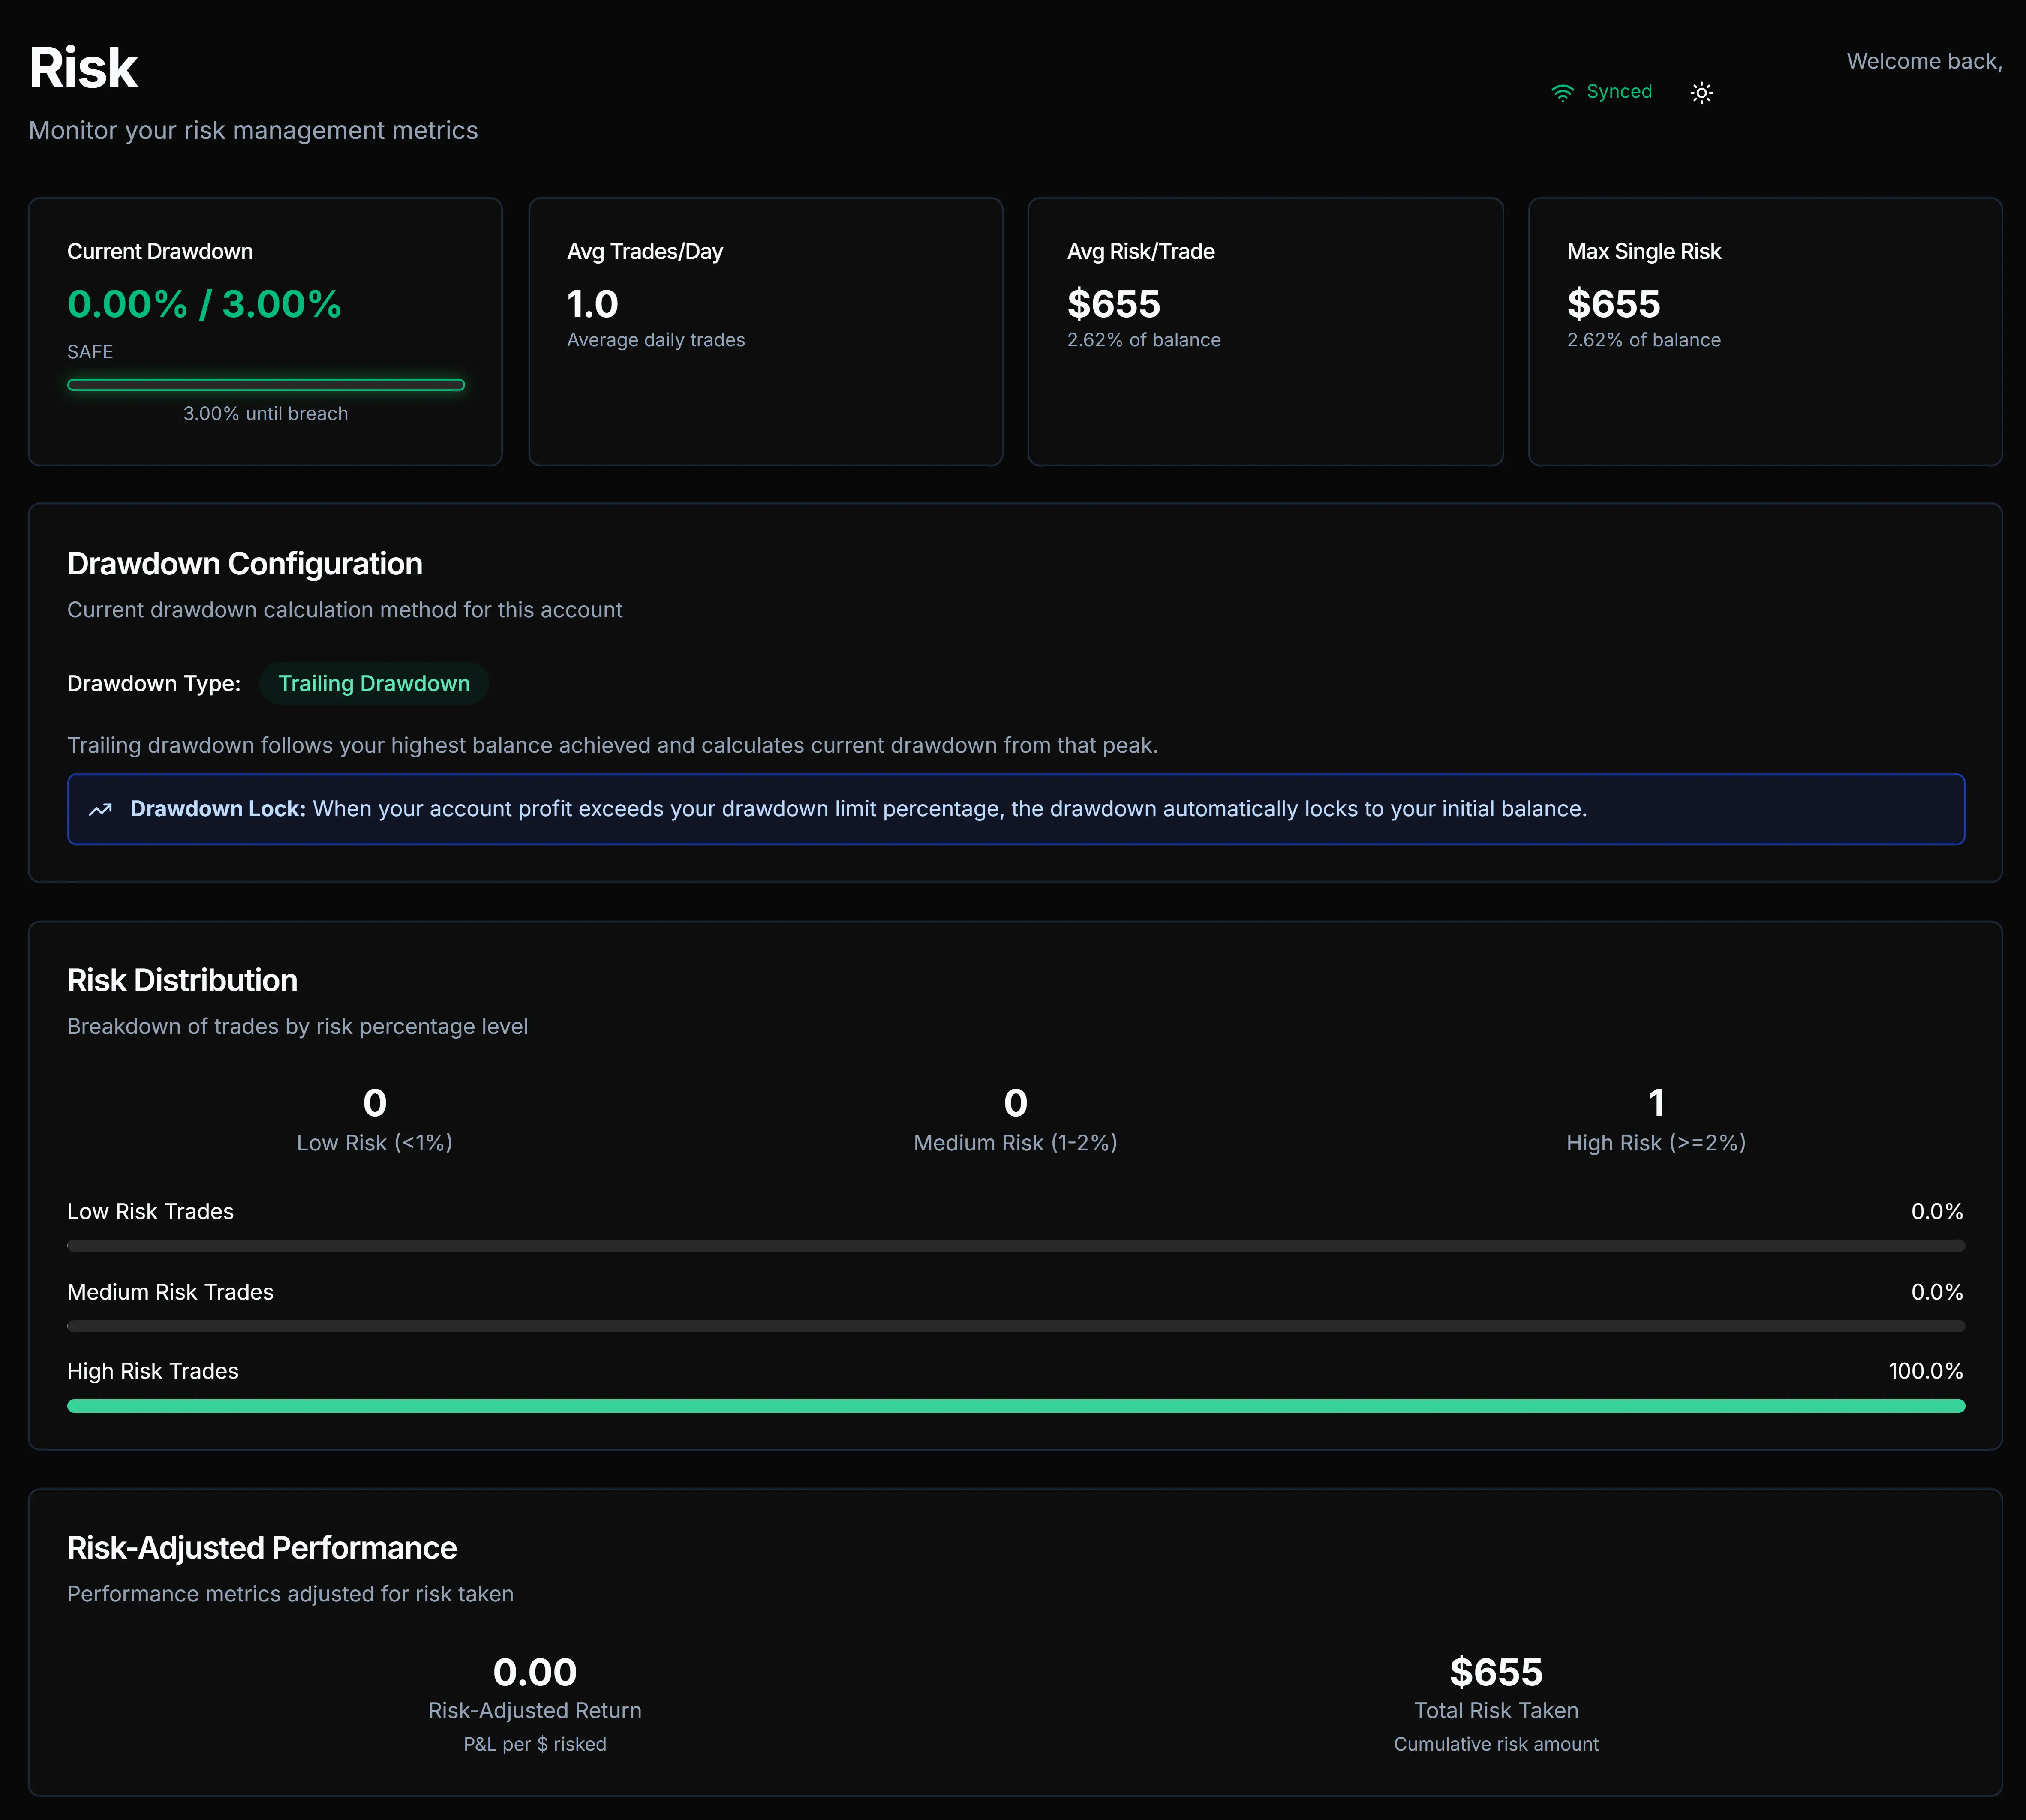
Task: Collapse the Risk-Adjusted Performance section
Action: pos(261,1547)
